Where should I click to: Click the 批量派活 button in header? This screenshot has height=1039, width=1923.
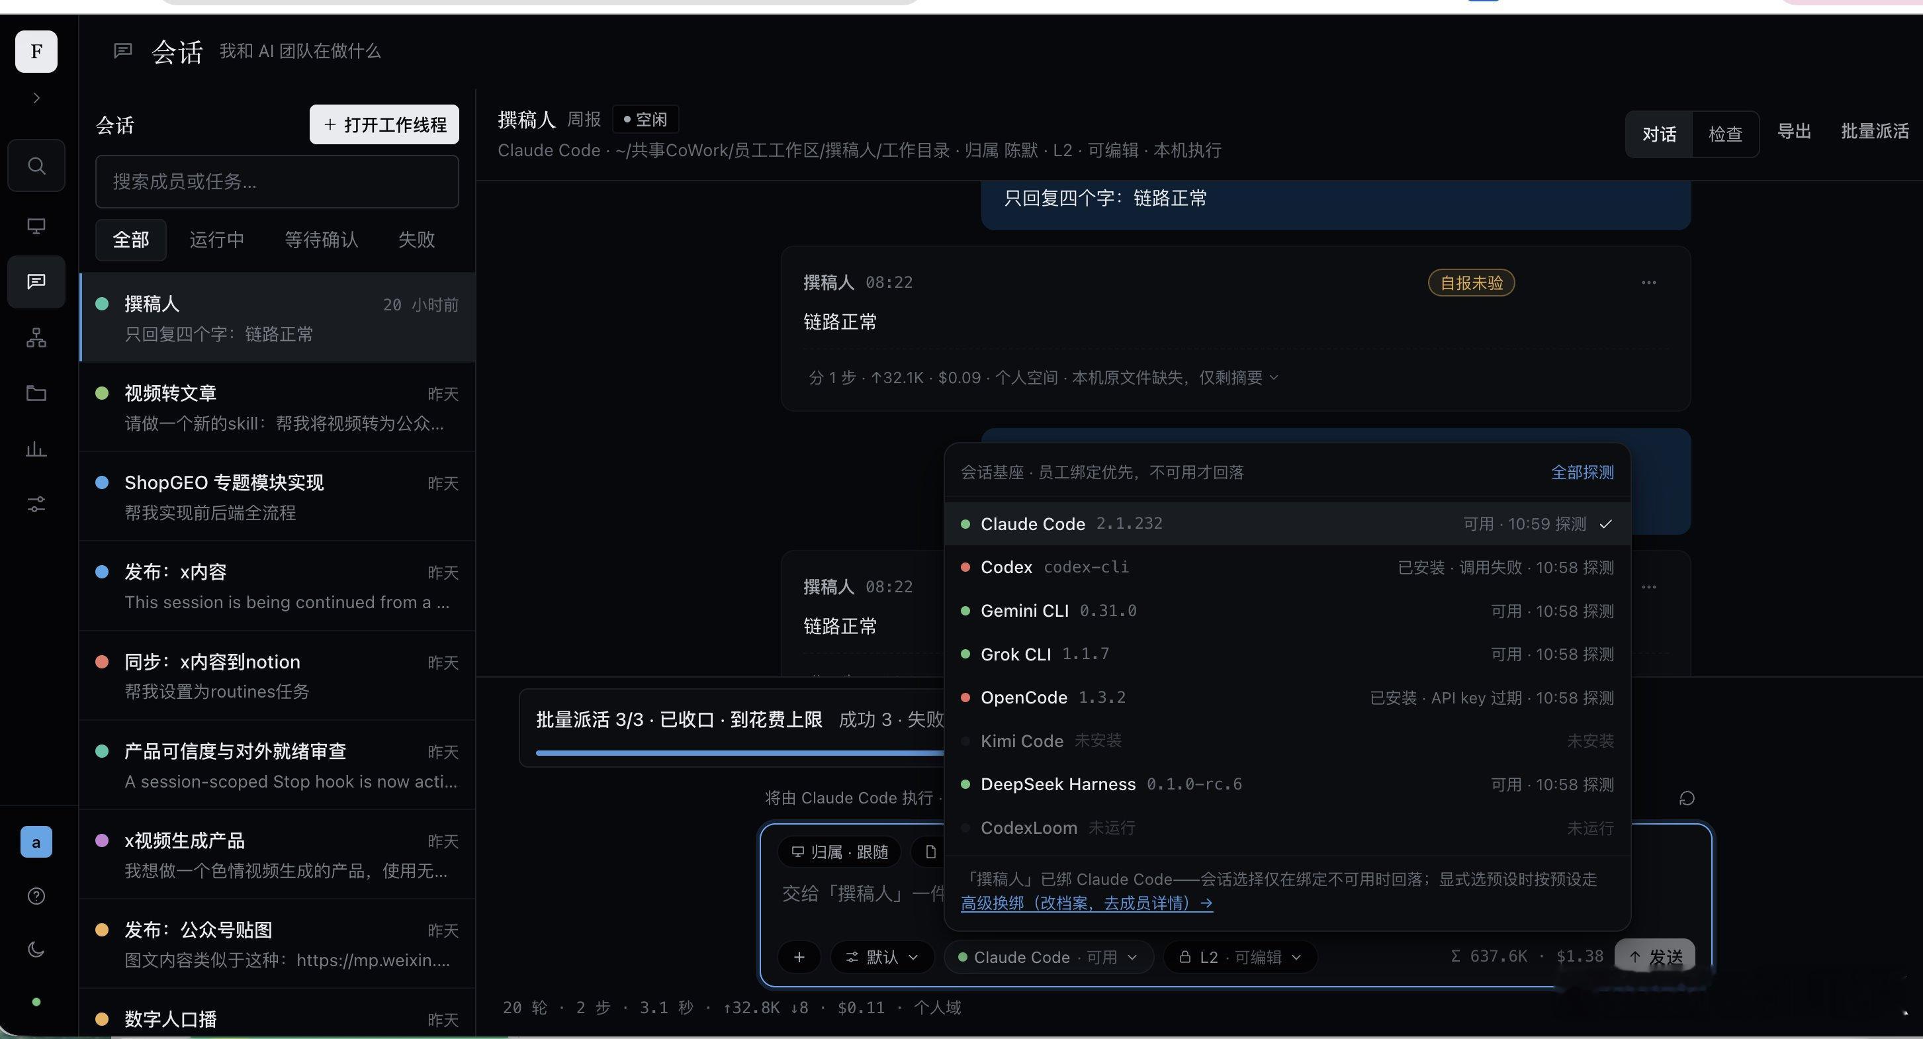[x=1875, y=132]
